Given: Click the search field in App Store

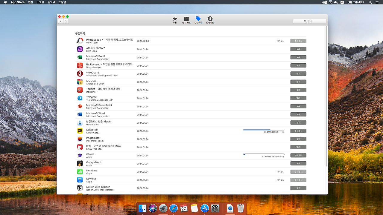Looking at the screenshot, I should [310, 21].
